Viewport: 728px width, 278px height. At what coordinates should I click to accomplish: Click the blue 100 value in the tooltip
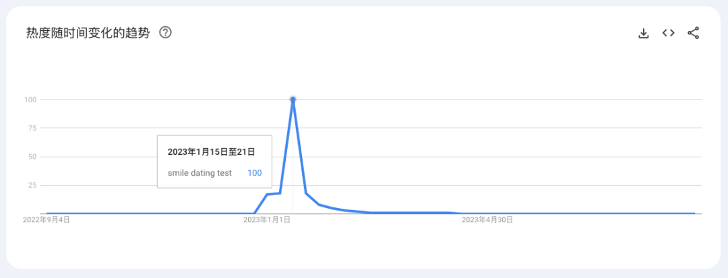(254, 173)
